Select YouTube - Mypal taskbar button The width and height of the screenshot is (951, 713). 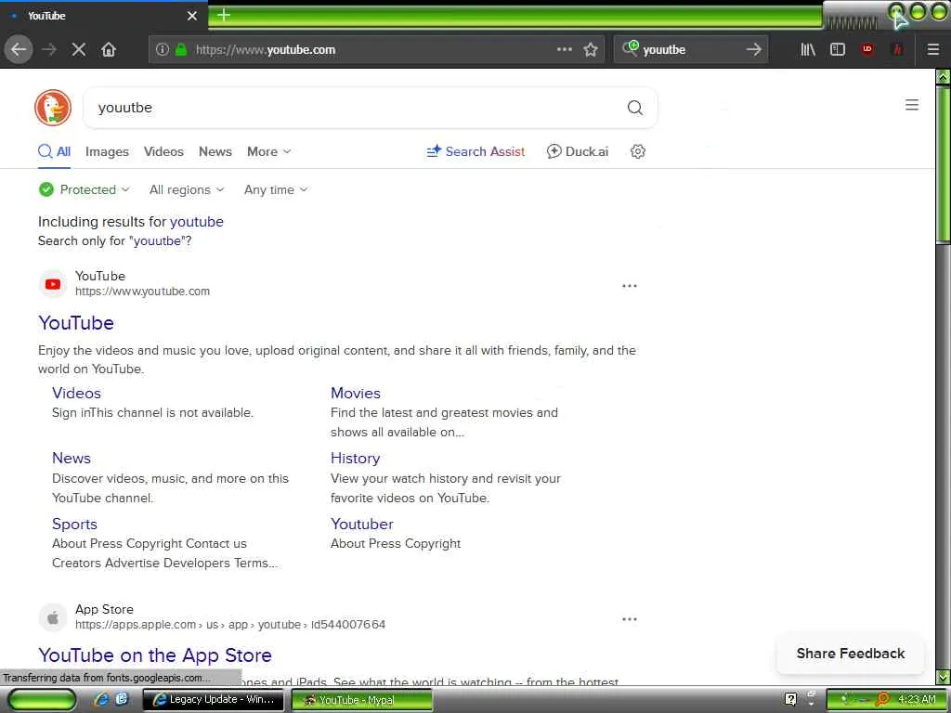pos(362,700)
